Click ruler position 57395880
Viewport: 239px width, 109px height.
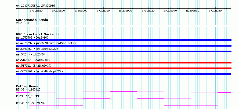point(36,11)
